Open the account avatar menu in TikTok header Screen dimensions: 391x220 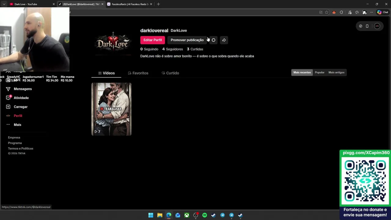[377, 26]
